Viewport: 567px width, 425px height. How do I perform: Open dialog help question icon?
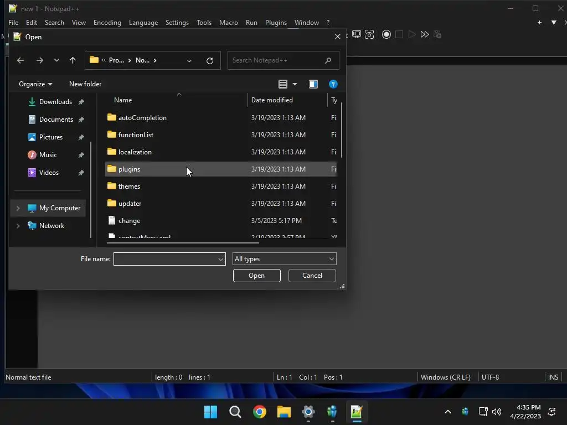tap(333, 84)
